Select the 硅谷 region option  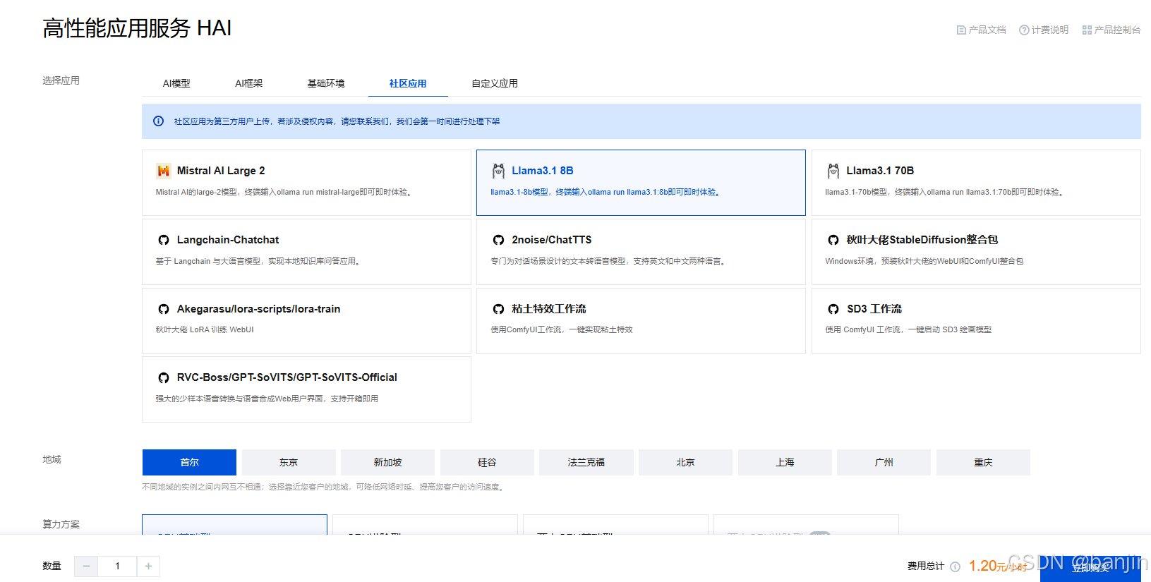tap(487, 462)
